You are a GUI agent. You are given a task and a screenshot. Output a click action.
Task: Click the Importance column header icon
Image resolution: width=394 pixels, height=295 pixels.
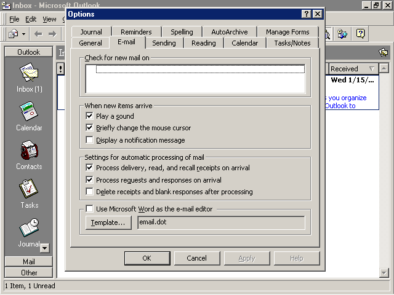pyautogui.click(x=60, y=69)
